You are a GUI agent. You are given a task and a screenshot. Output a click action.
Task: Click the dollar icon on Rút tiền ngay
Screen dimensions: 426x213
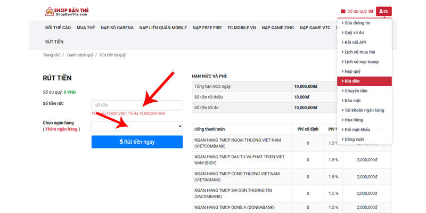(121, 142)
